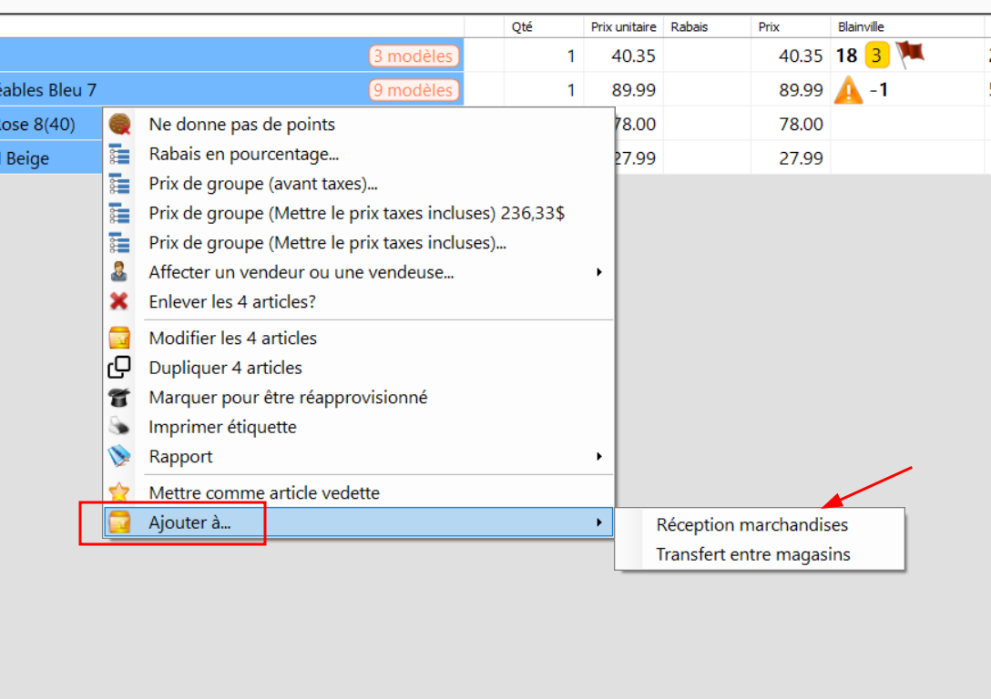Click the Rabais cell in the first row
Image resolution: width=991 pixels, height=699 pixels.
point(707,56)
